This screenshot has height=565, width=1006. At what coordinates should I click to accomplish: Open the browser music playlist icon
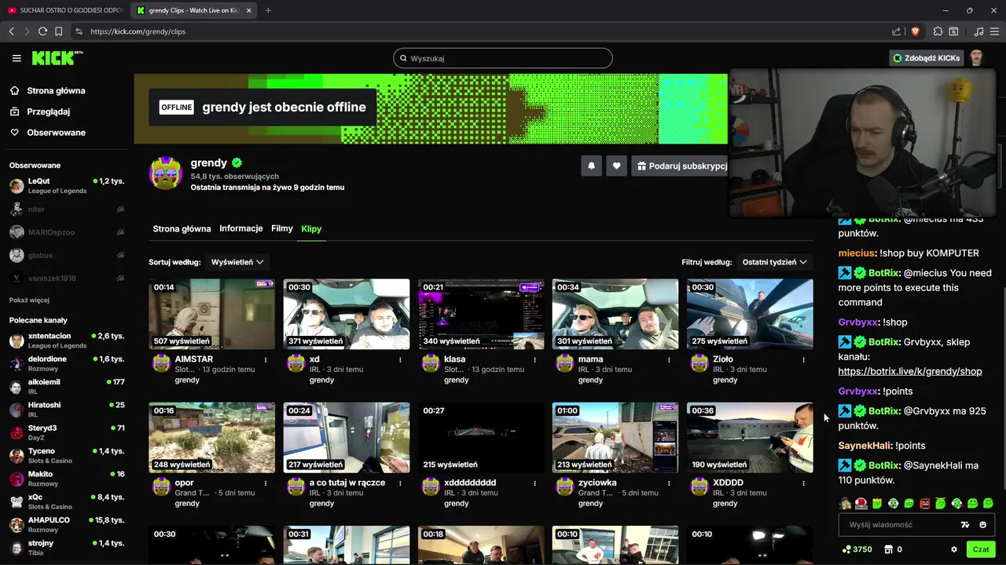point(978,31)
